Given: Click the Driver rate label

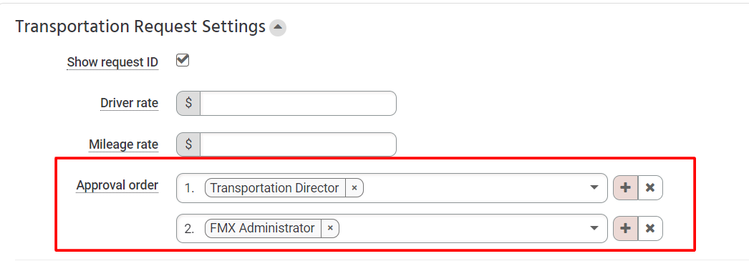Looking at the screenshot, I should point(130,103).
